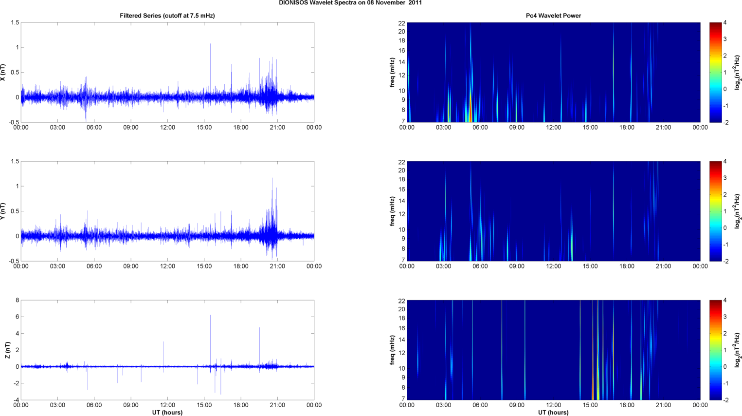Click the '-2' tick on bottom colorbar
Screen dimensions: 742x416
[x=725, y=400]
